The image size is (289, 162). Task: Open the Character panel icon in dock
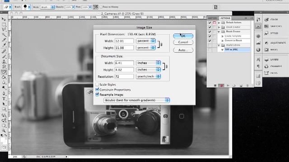pos(258,59)
